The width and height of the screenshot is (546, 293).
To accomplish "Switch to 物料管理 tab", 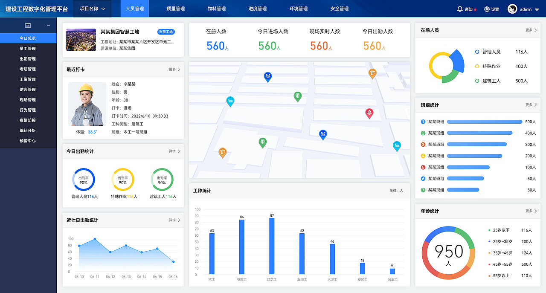I will coord(217,9).
